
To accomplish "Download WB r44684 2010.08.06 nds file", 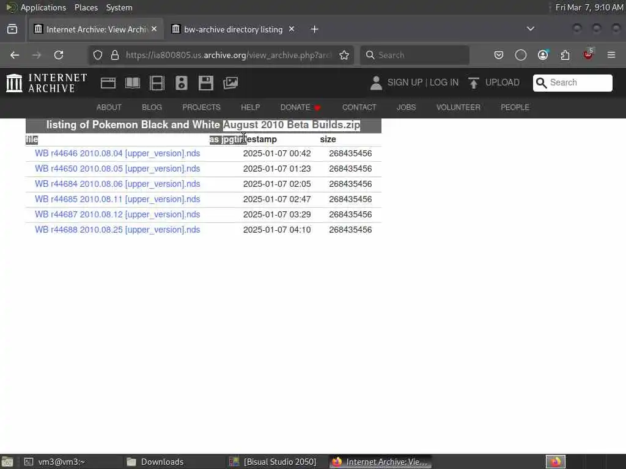I will click(117, 184).
